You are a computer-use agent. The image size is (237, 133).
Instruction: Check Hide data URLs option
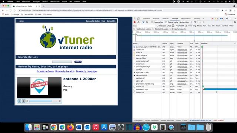(x=158, y=26)
